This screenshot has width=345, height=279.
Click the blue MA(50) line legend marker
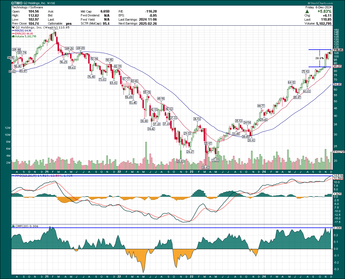click(13, 30)
